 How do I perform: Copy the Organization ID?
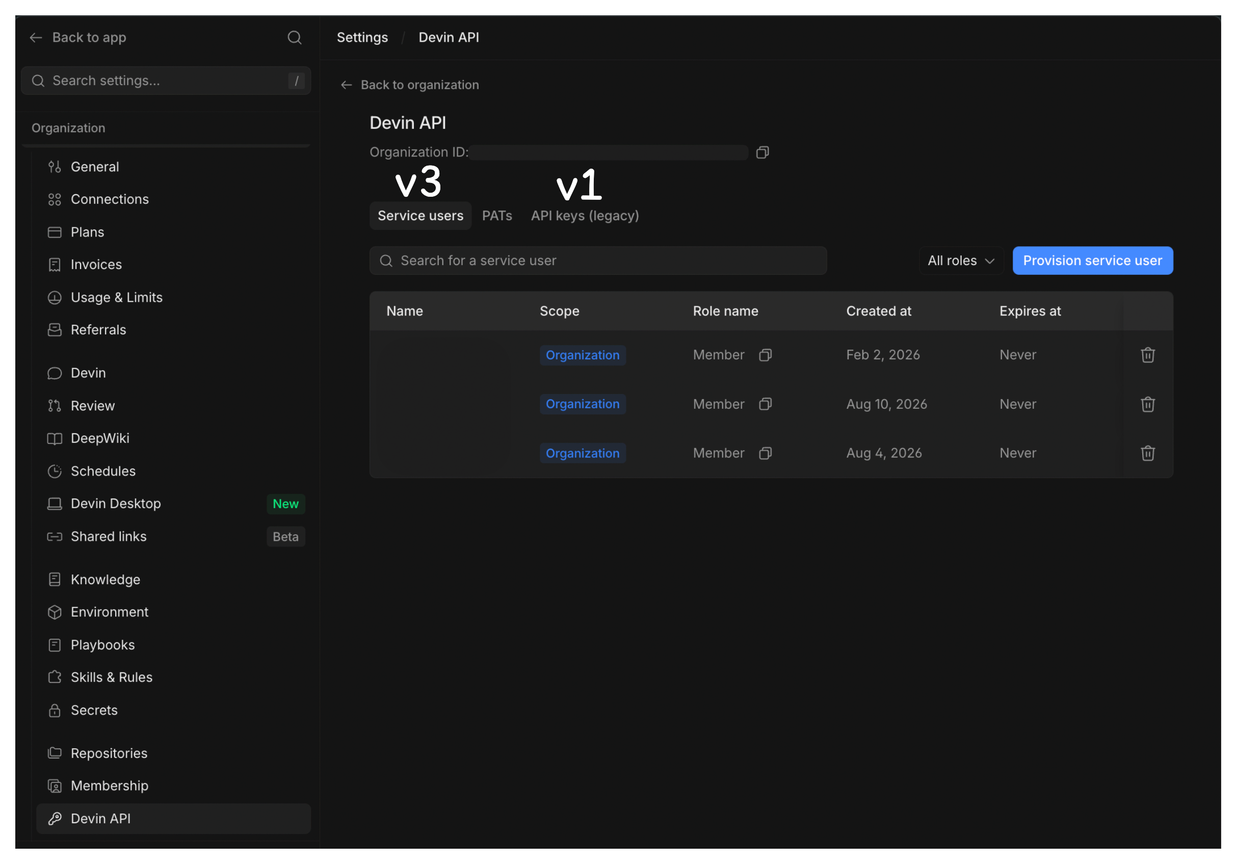762,153
